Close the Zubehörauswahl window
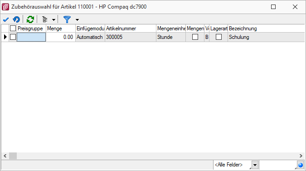Image resolution: width=306 pixels, height=171 pixels. click(295, 7)
